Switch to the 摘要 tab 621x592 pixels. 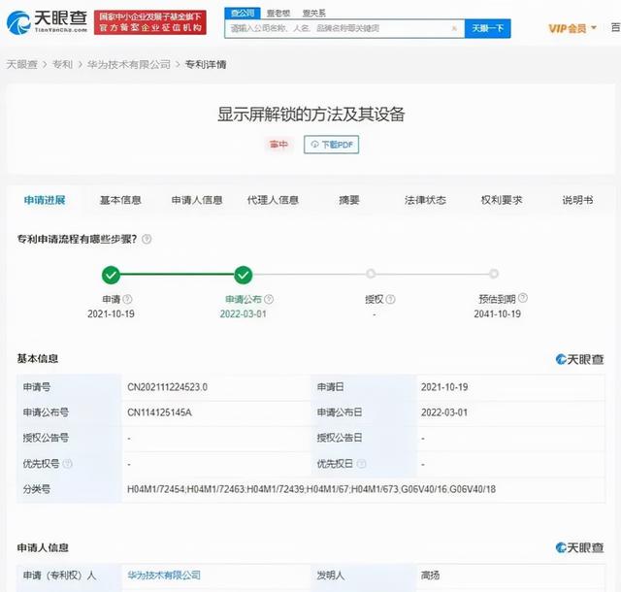pyautogui.click(x=349, y=200)
